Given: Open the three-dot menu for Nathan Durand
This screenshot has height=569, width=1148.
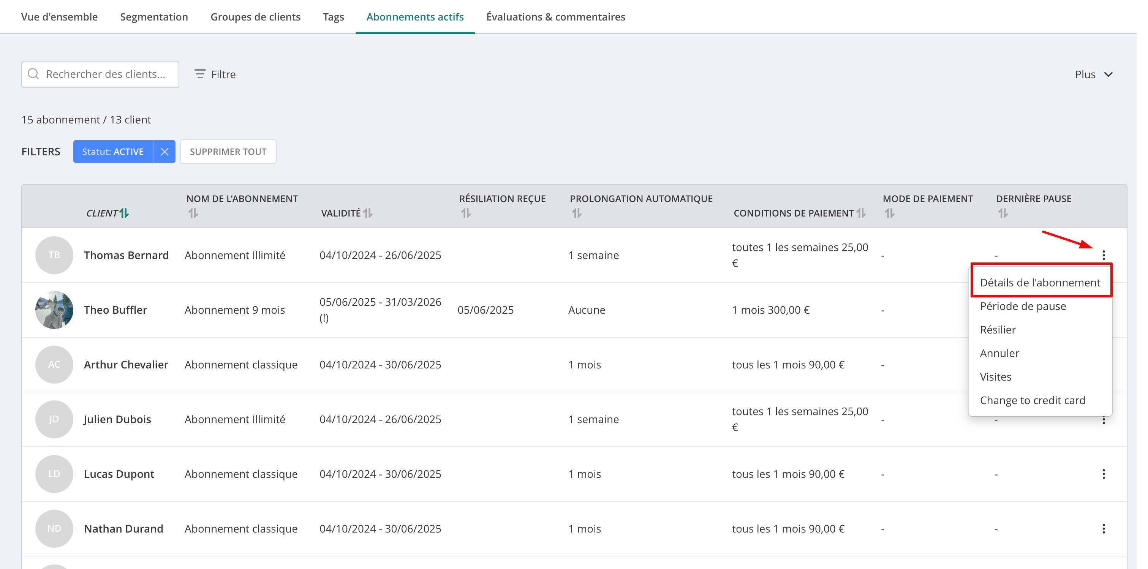Looking at the screenshot, I should tap(1104, 529).
